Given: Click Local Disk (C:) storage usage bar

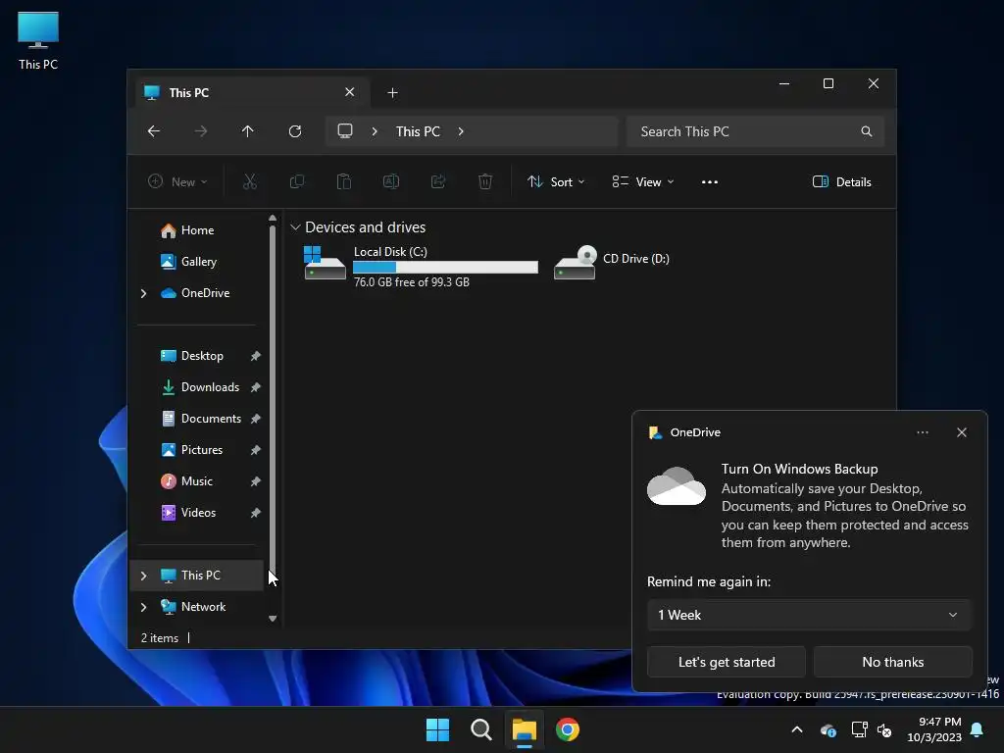Looking at the screenshot, I should 446,267.
